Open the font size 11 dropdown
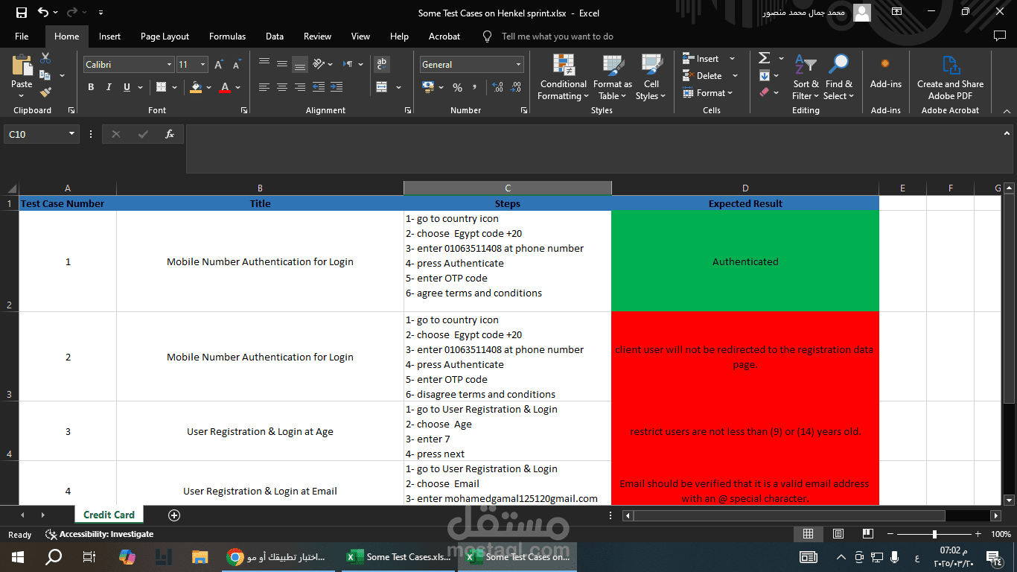 (204, 65)
